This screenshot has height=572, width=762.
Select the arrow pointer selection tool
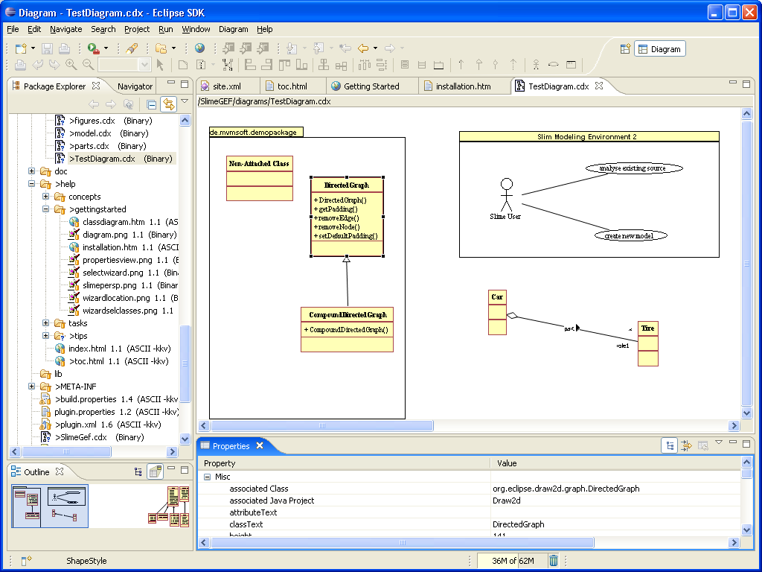point(161,64)
